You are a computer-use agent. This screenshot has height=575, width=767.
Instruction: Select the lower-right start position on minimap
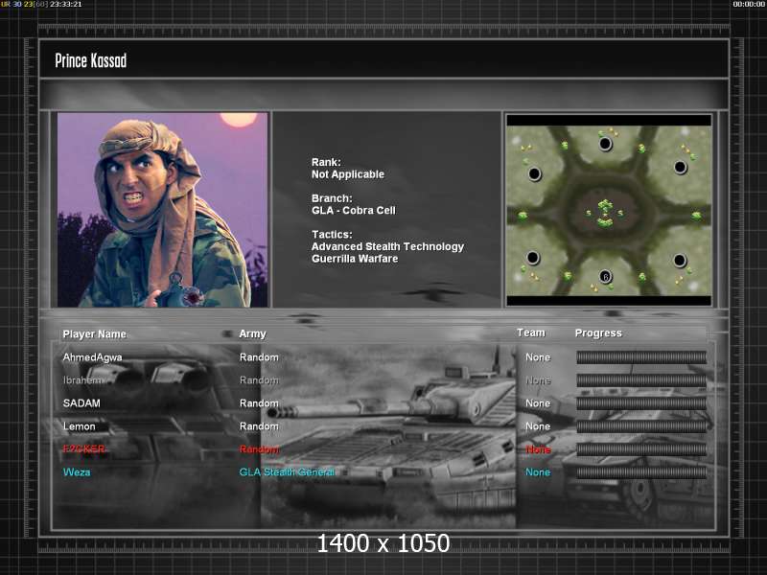pyautogui.click(x=680, y=260)
